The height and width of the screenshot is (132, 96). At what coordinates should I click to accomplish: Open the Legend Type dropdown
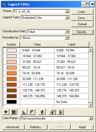tap(67, 18)
